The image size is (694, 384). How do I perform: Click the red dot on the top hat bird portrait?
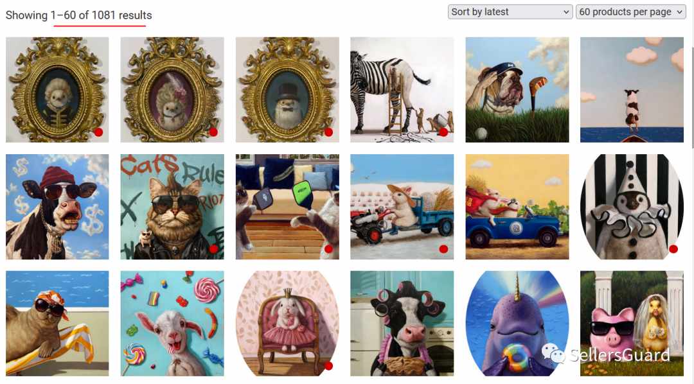(x=328, y=132)
